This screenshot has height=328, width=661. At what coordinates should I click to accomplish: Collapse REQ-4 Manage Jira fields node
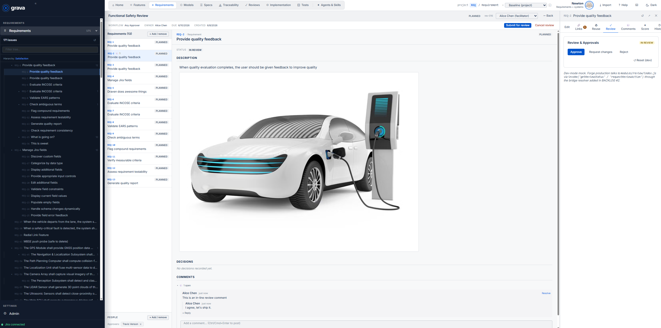tap(12, 150)
